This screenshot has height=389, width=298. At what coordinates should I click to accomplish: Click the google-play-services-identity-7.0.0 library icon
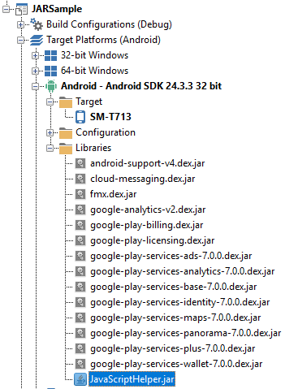click(80, 302)
